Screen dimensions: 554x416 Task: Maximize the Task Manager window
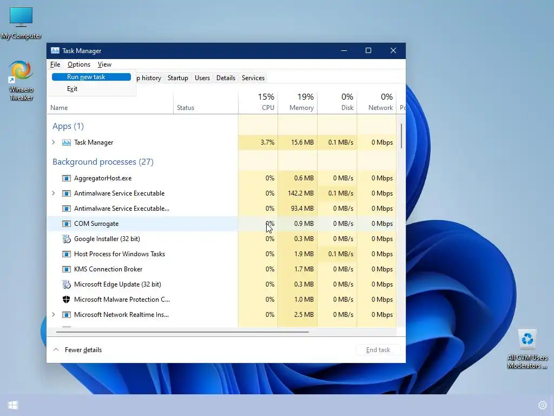[368, 50]
